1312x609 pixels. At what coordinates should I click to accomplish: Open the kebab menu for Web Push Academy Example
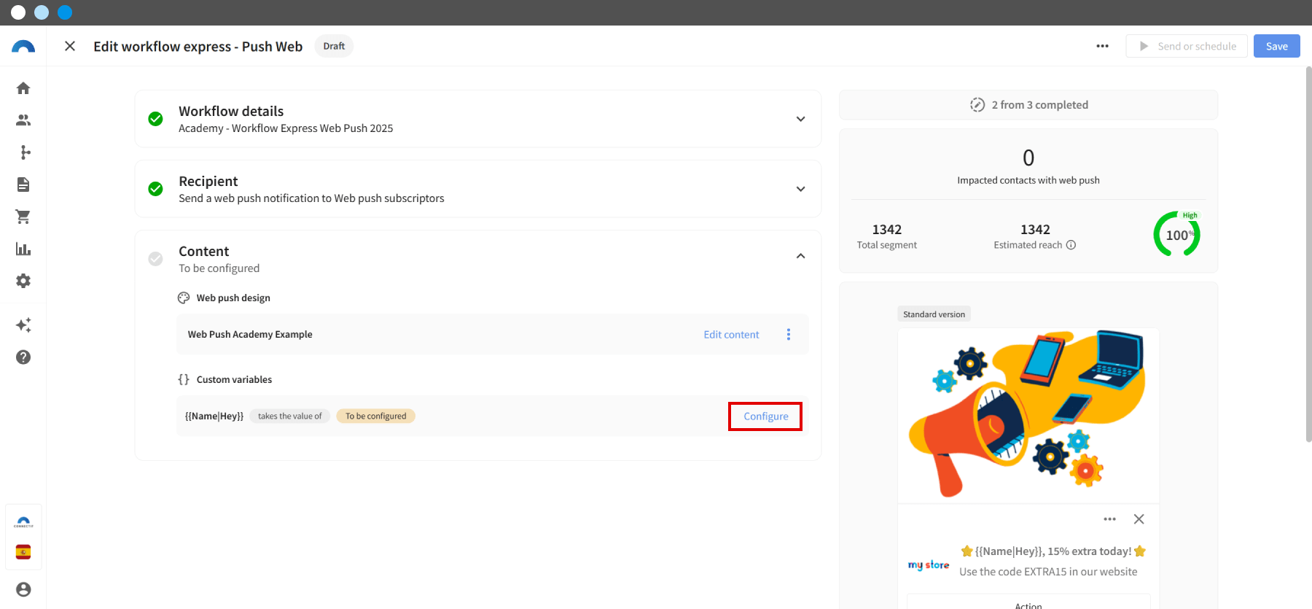[789, 334]
